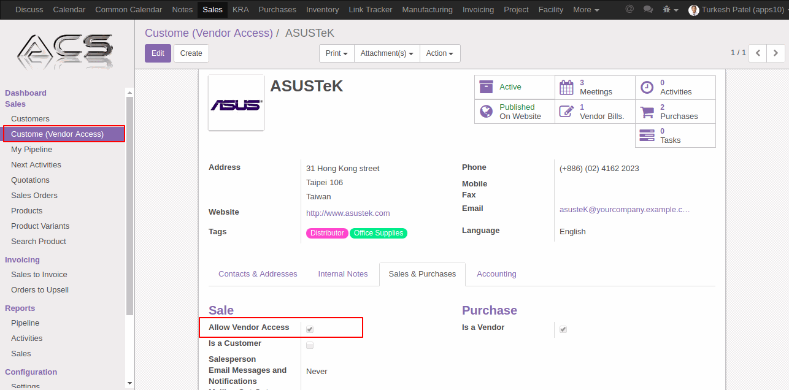The image size is (789, 390).
Task: Open the Attachment(s) dropdown
Action: (387, 53)
